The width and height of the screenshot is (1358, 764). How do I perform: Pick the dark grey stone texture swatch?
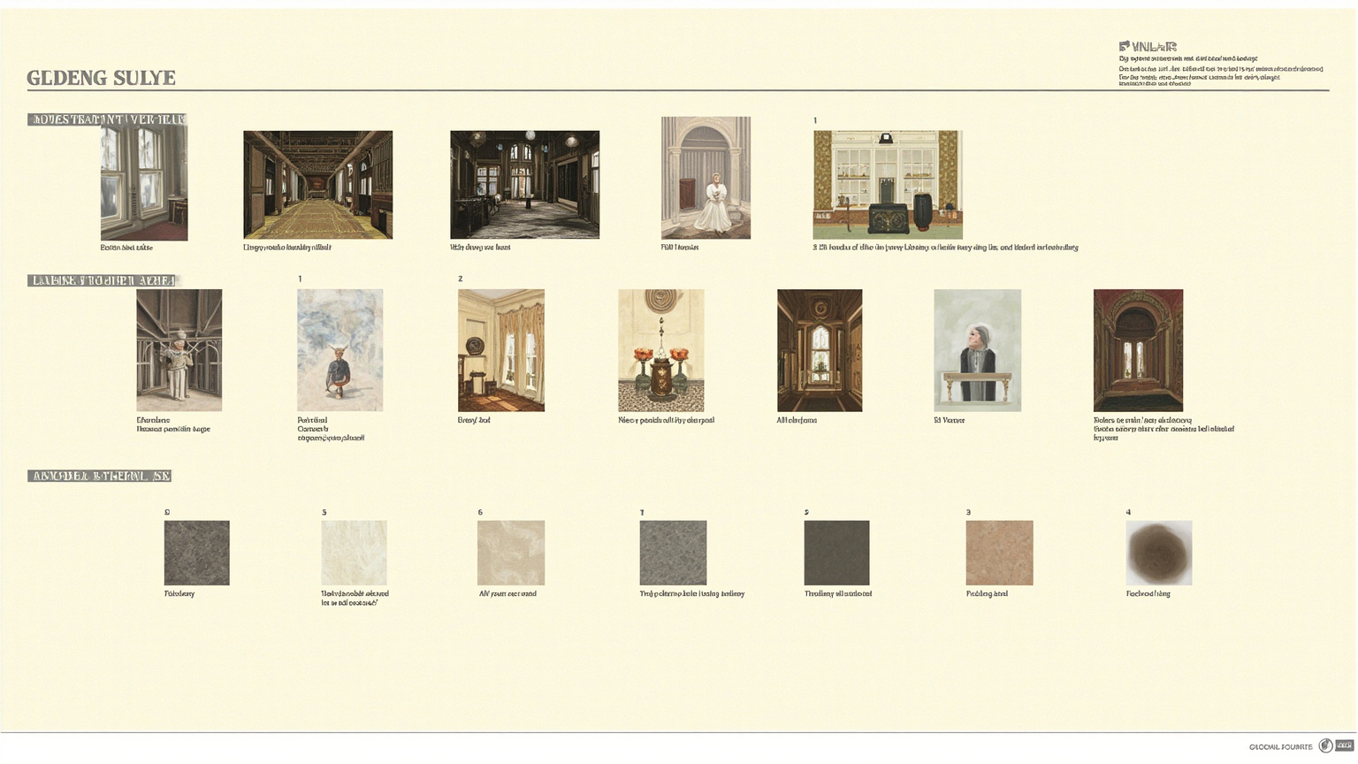pyautogui.click(x=197, y=553)
